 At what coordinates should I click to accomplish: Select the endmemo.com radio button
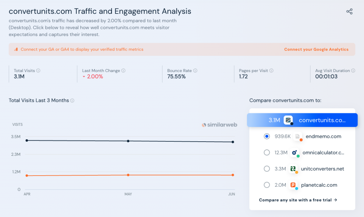pos(267,136)
